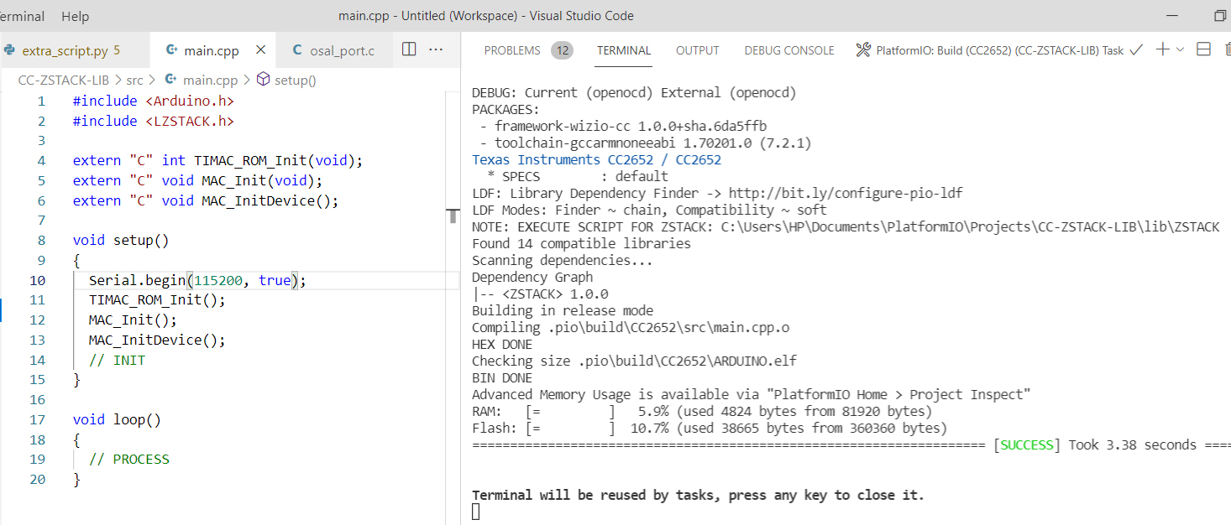This screenshot has height=525, width=1231.
Task: Restore down the VS Code window
Action: pos(1220,16)
